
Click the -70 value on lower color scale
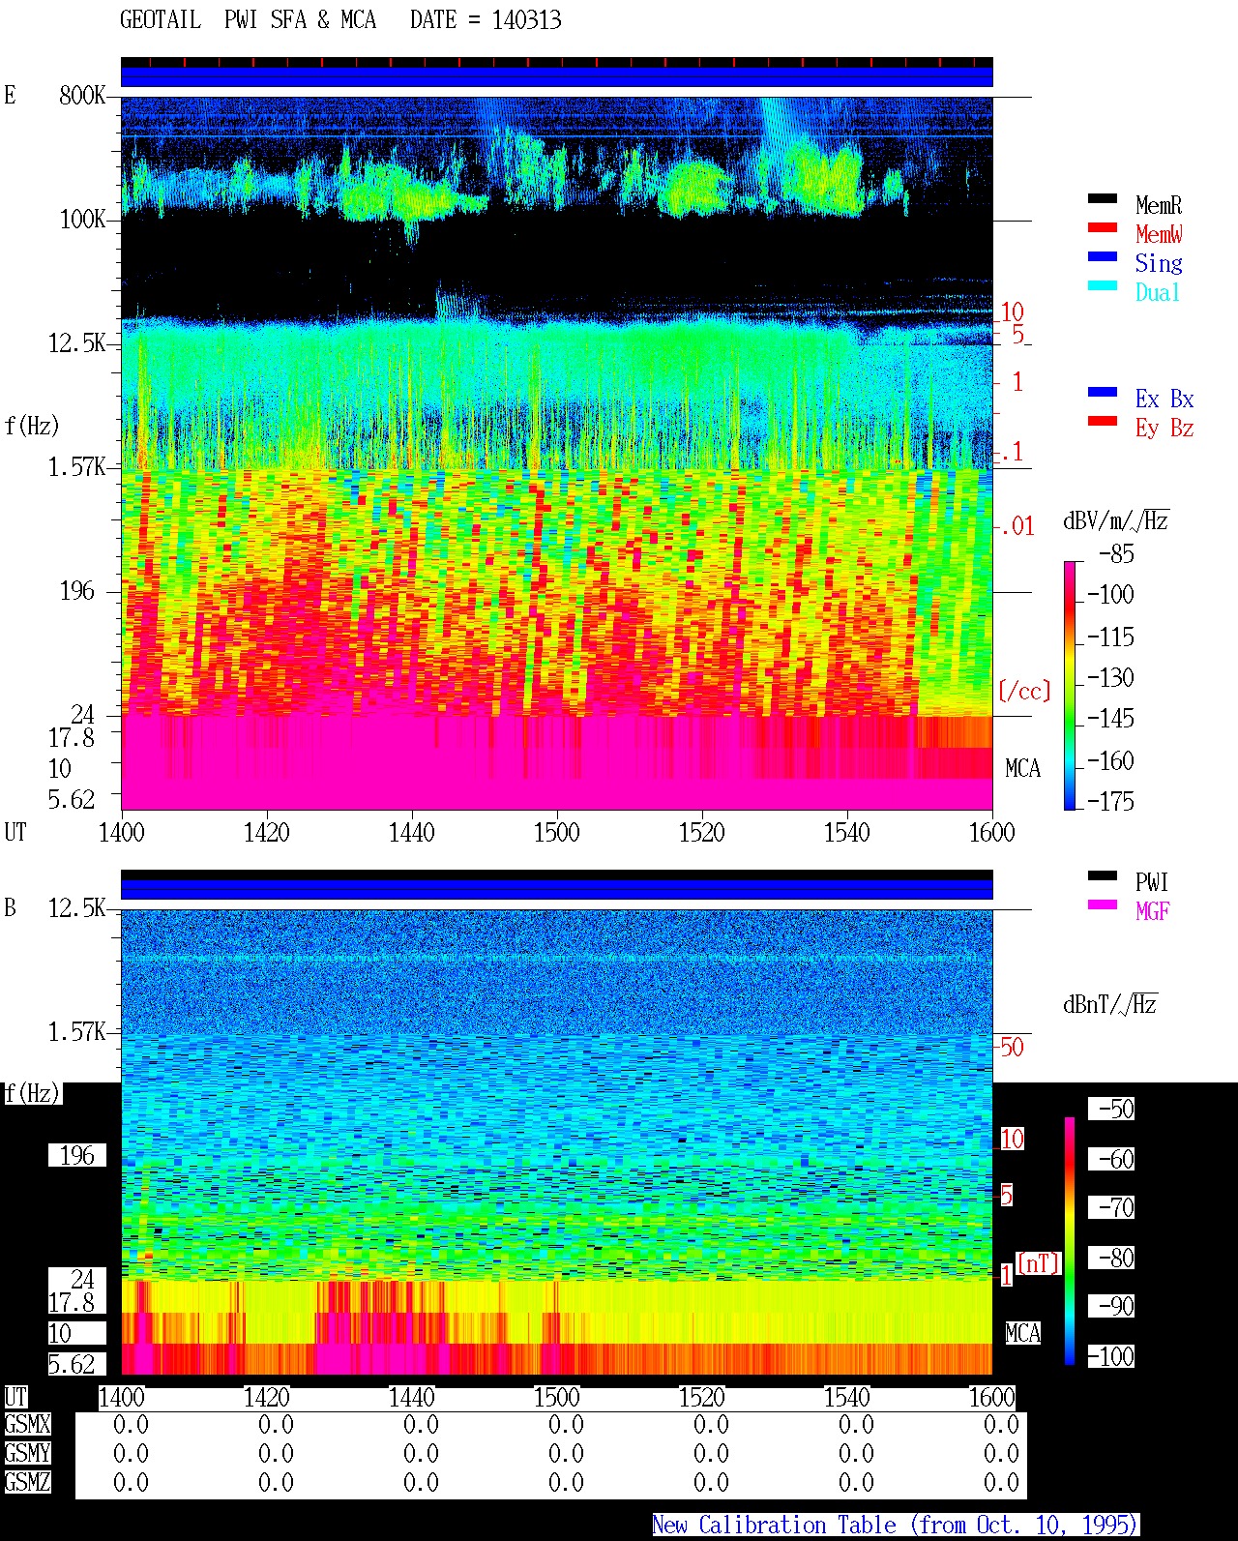pyautogui.click(x=1111, y=1207)
